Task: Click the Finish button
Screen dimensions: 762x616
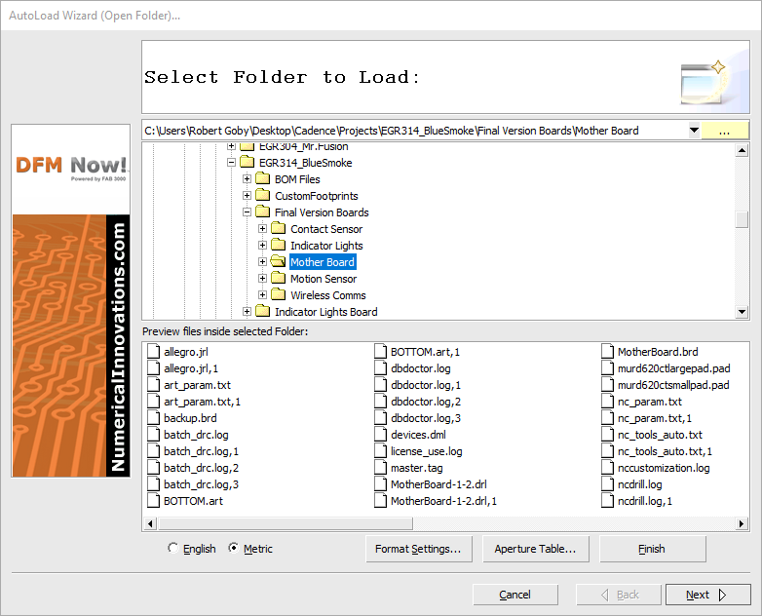Action: [x=652, y=549]
